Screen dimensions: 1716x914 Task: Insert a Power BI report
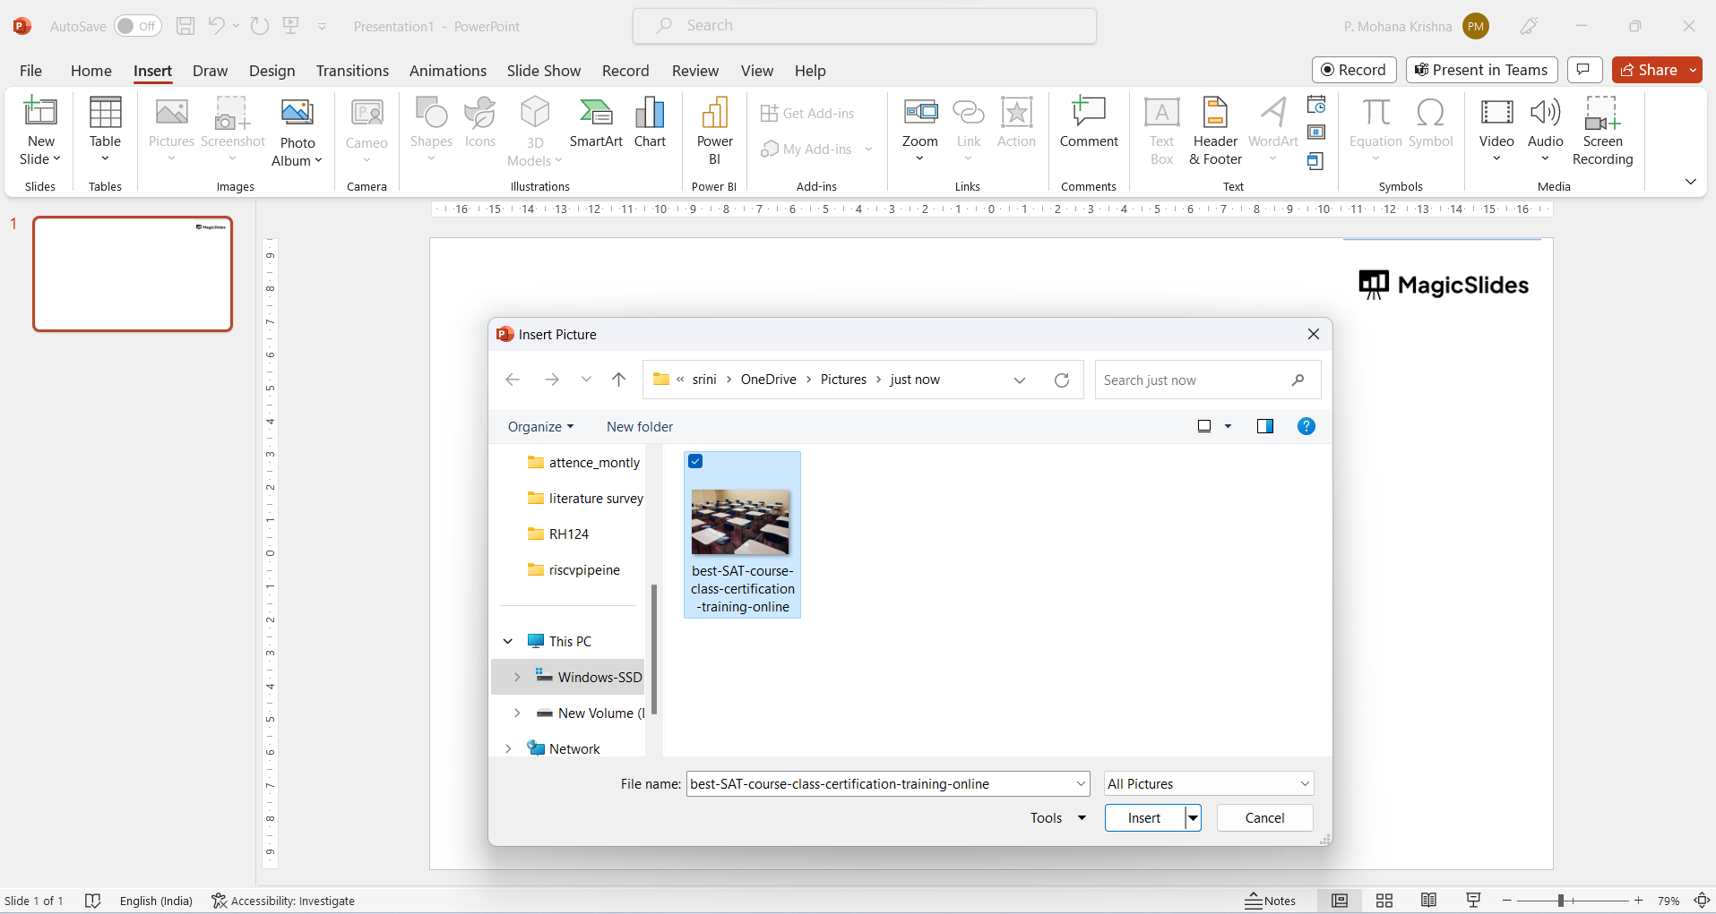(x=713, y=132)
